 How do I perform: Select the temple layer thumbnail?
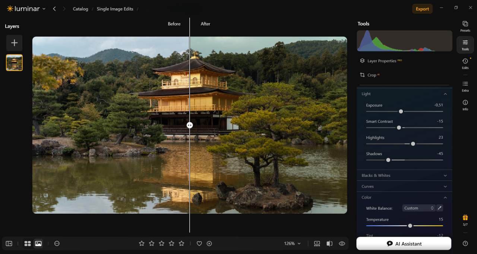click(14, 63)
